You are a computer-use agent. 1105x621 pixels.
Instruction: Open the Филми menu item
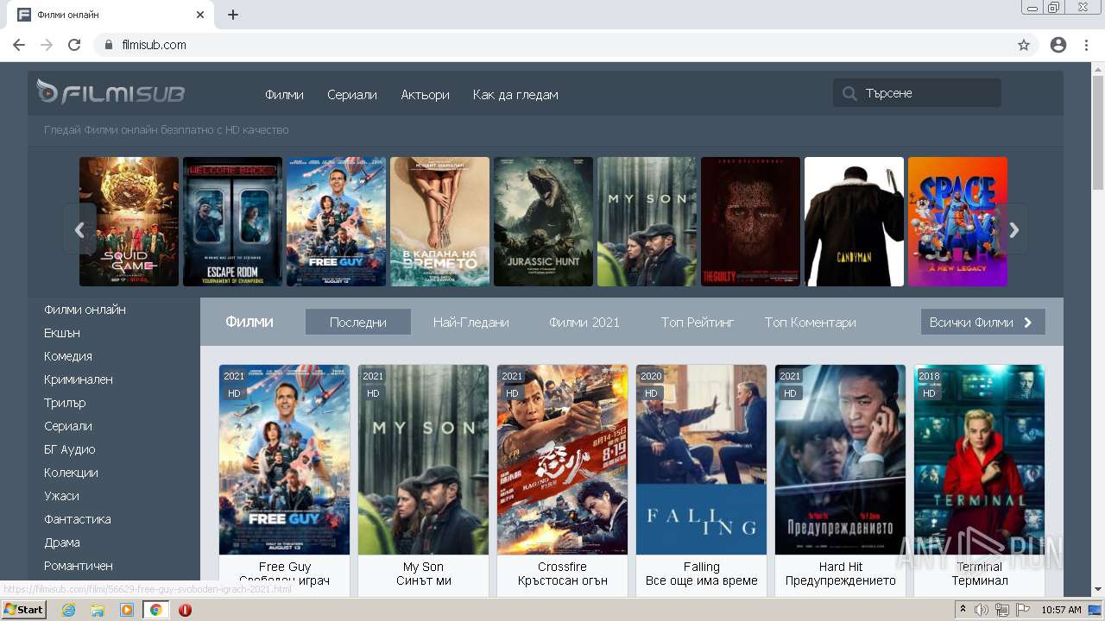pyautogui.click(x=284, y=95)
